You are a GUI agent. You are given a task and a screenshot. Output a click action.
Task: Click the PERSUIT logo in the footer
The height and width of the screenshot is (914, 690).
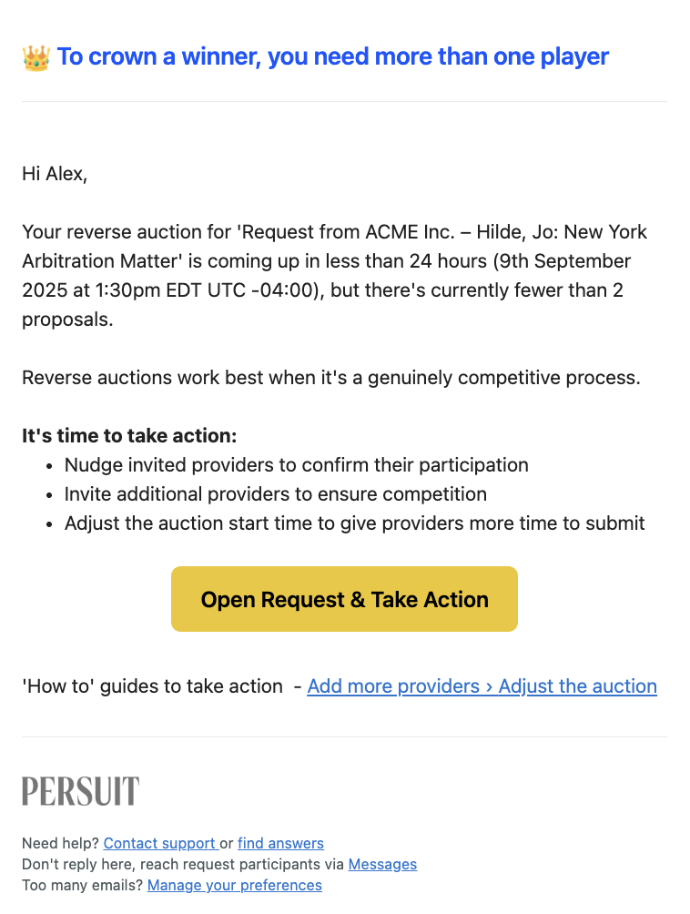pos(80,792)
